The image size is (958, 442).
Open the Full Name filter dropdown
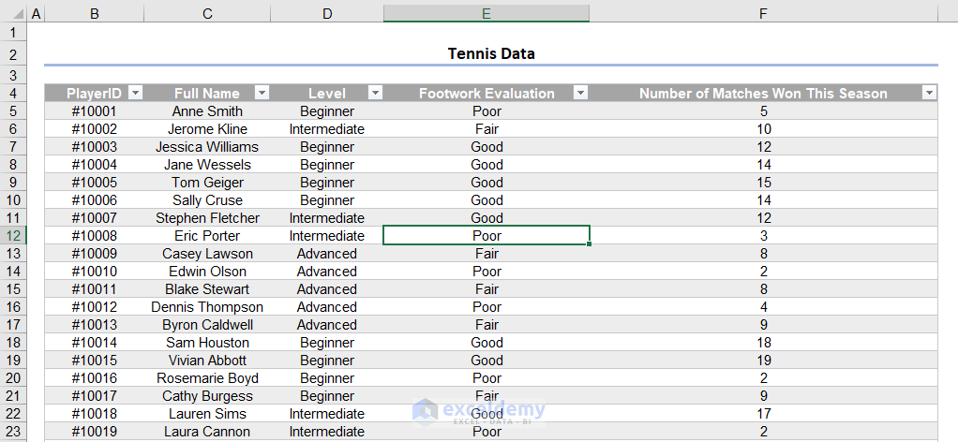tap(262, 93)
